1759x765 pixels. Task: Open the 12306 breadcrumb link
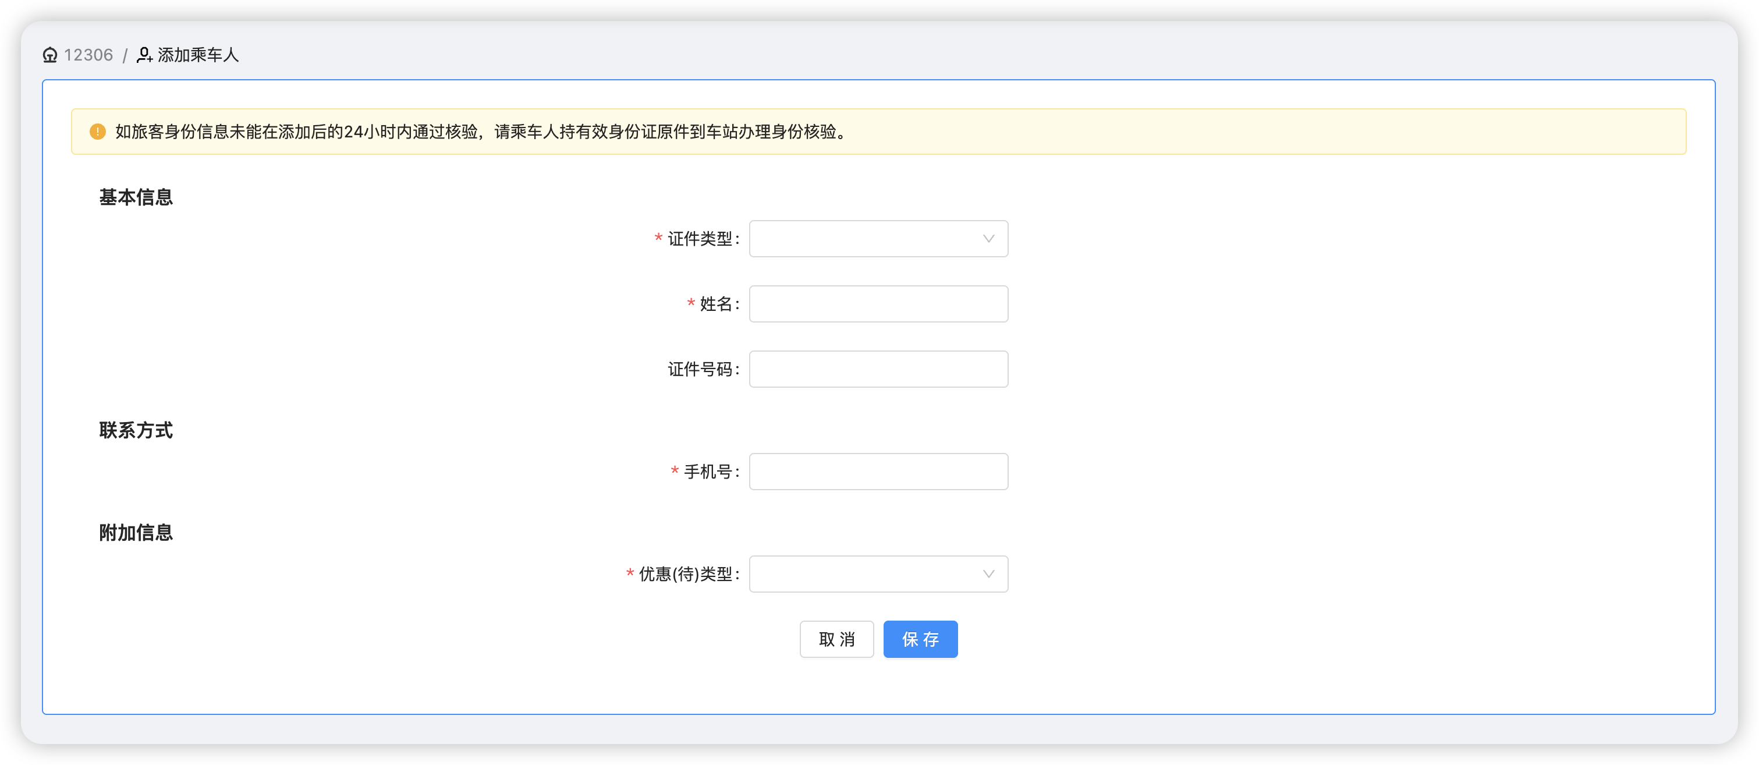coord(88,55)
